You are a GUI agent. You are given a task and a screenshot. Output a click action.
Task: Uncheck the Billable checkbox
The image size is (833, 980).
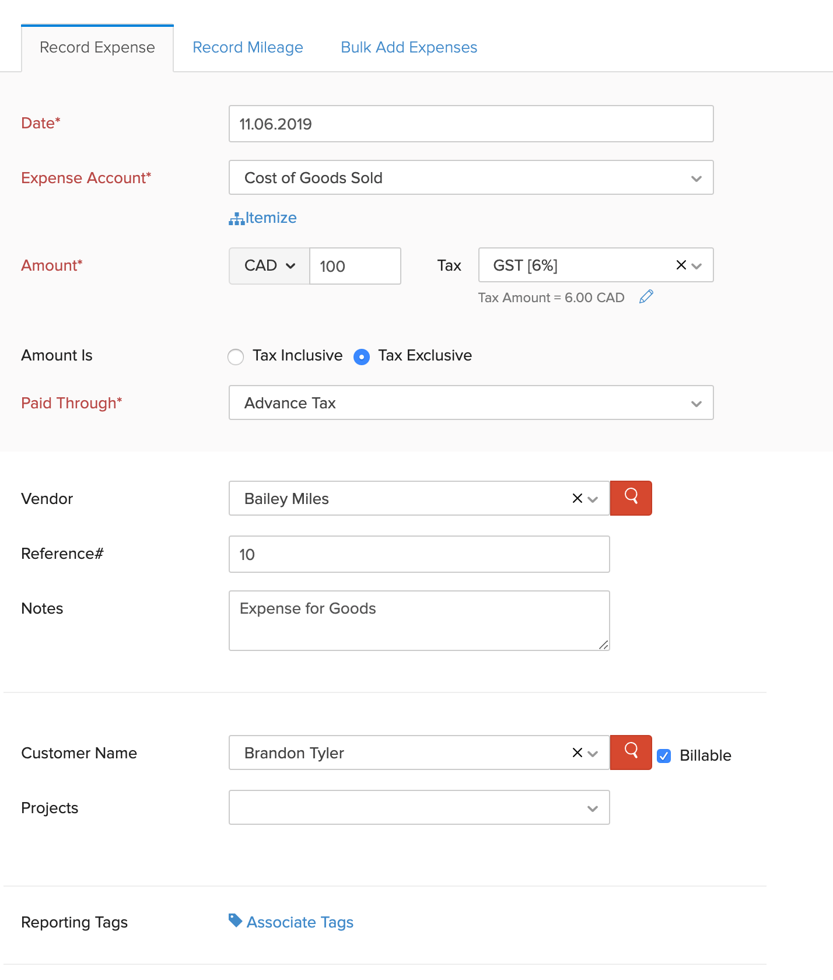(664, 755)
